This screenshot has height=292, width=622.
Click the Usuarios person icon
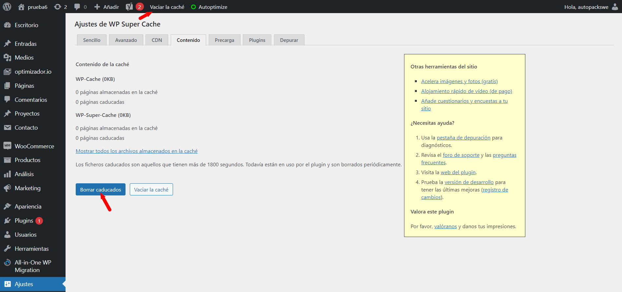(8, 235)
